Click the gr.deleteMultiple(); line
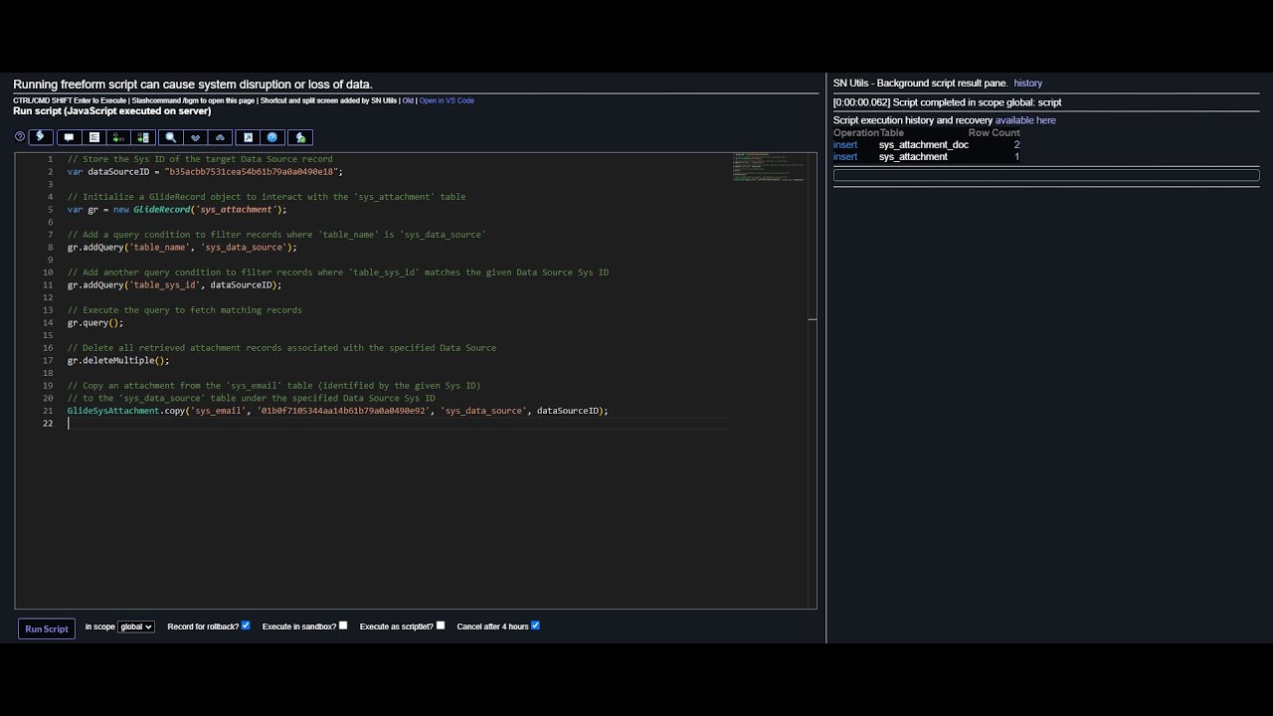This screenshot has height=716, width=1273. coord(118,360)
